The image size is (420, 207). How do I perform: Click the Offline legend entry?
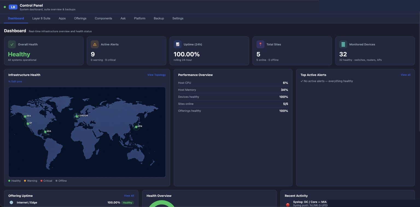coord(61,181)
